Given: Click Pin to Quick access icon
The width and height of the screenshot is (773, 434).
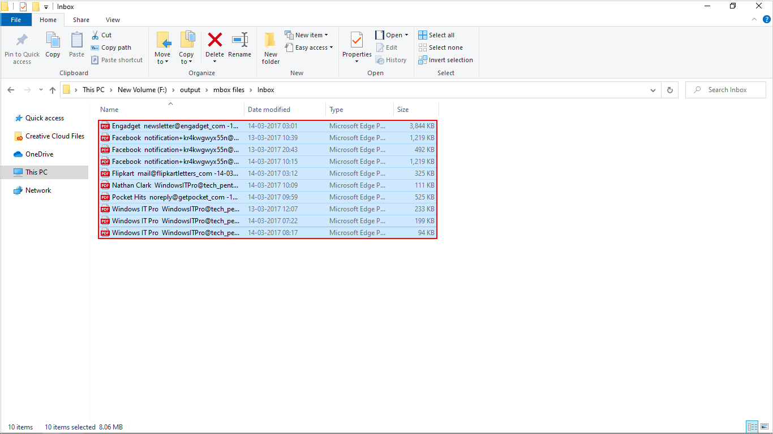Looking at the screenshot, I should pos(22,47).
